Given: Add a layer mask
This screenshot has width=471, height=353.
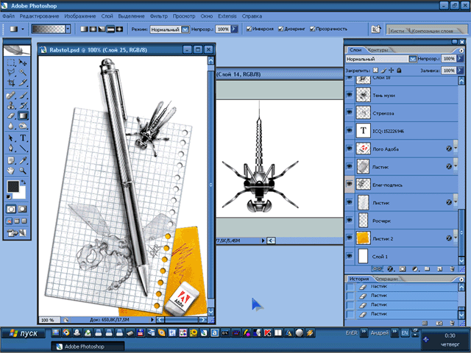Looking at the screenshot, I should coord(403,268).
